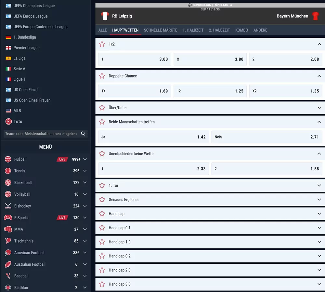Focus the team or championship search field
This screenshot has width=325, height=292.
point(45,134)
